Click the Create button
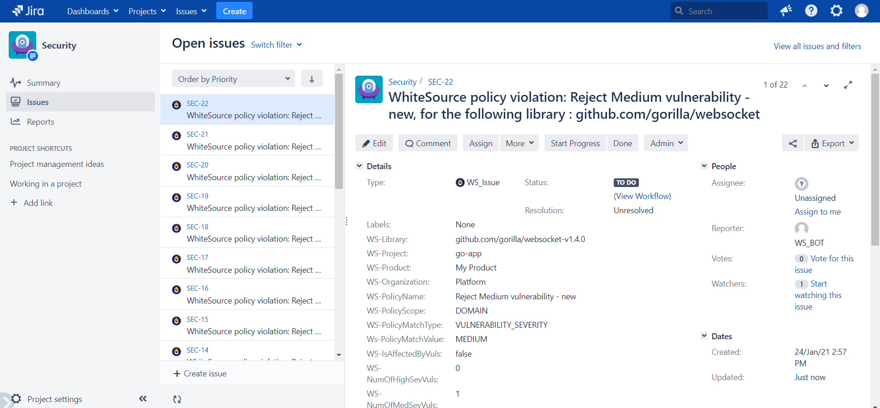 pos(234,11)
